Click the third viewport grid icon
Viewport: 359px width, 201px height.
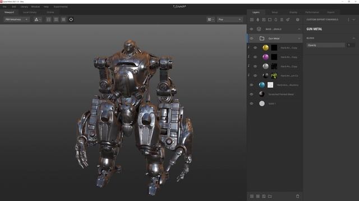click(x=63, y=20)
